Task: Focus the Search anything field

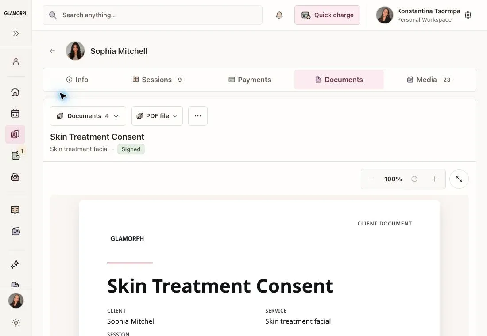Action: [152, 15]
